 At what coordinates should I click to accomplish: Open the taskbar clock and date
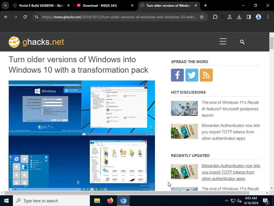coord(251,201)
